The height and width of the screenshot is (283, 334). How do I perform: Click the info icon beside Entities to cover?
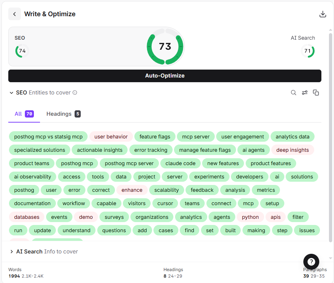(x=75, y=93)
